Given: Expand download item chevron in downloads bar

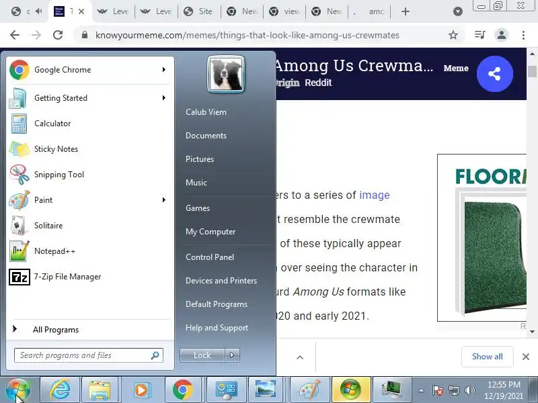Looking at the screenshot, I should (300, 357).
